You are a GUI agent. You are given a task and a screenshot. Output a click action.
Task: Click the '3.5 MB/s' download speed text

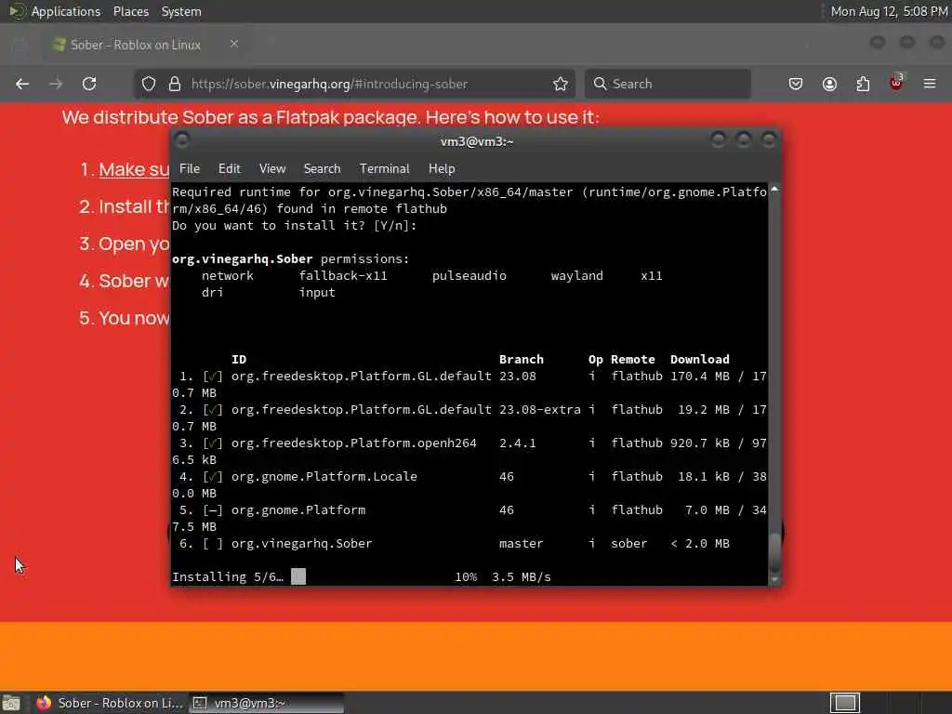pyautogui.click(x=521, y=576)
